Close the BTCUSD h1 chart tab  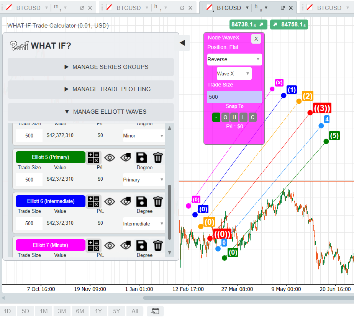[190, 8]
